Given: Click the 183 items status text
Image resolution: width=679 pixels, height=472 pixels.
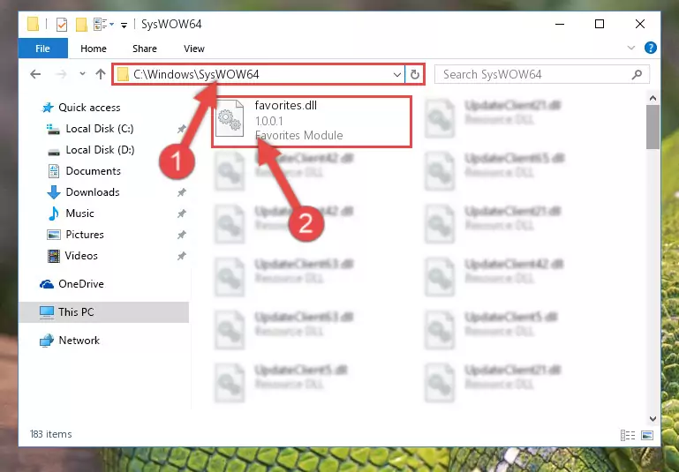Looking at the screenshot, I should [x=50, y=434].
